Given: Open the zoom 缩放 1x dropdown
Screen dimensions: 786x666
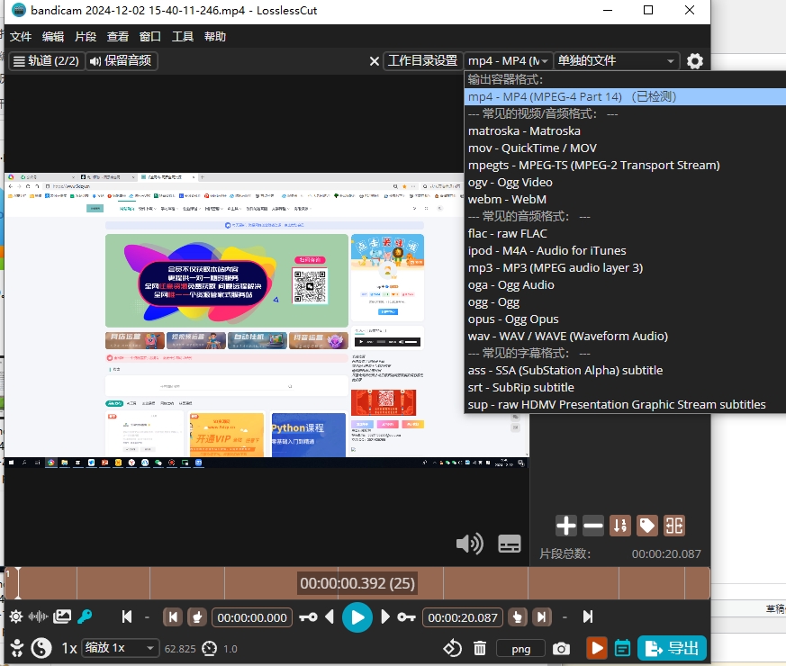Looking at the screenshot, I should [x=121, y=648].
